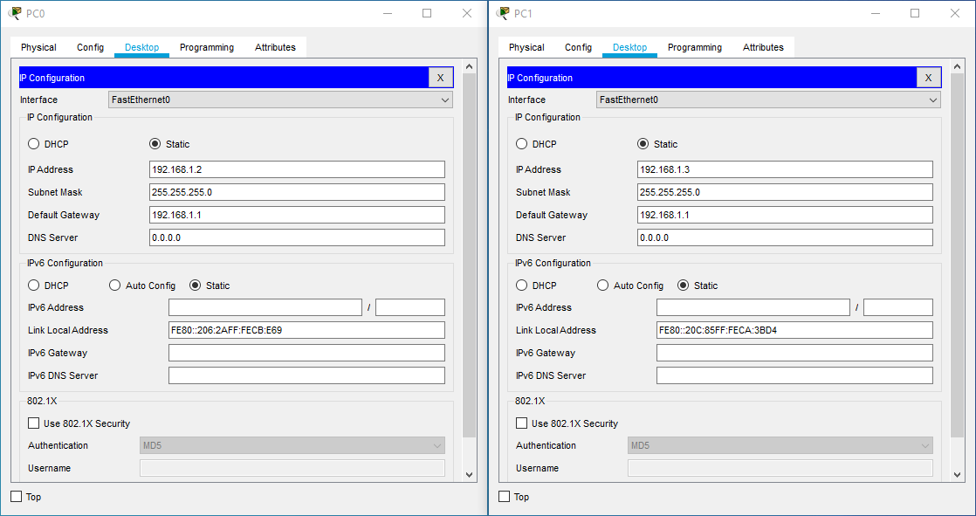This screenshot has width=976, height=516.
Task: Open the Programming tab in PC0
Action: (x=207, y=47)
